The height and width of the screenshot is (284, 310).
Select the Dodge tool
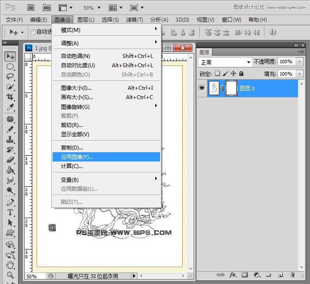tap(10, 190)
